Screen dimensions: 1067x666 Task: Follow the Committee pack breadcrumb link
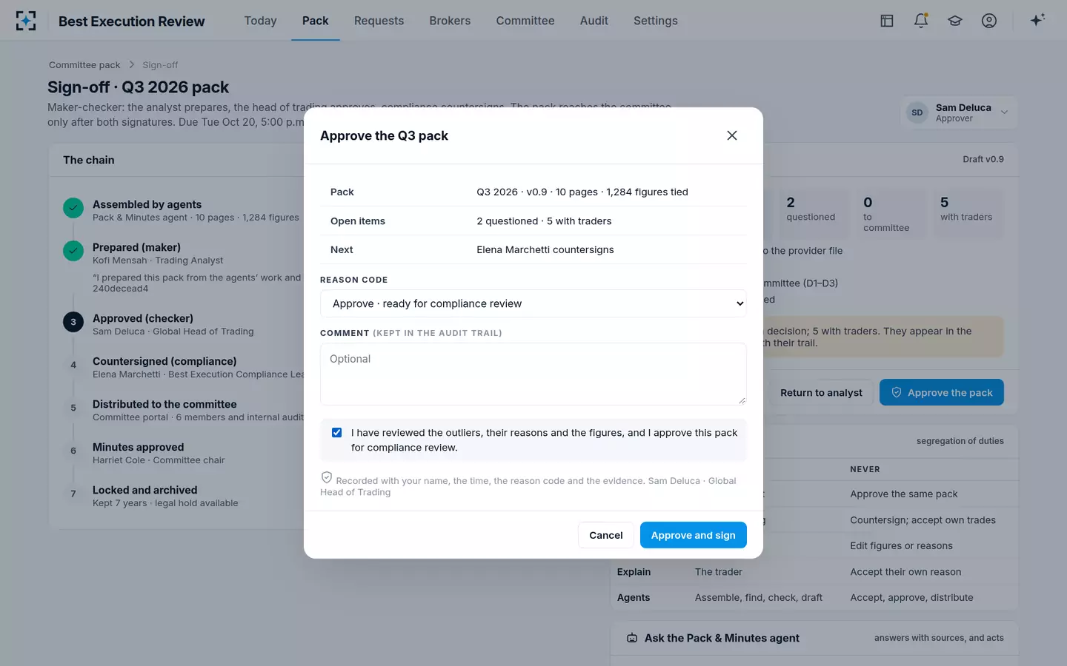click(84, 65)
